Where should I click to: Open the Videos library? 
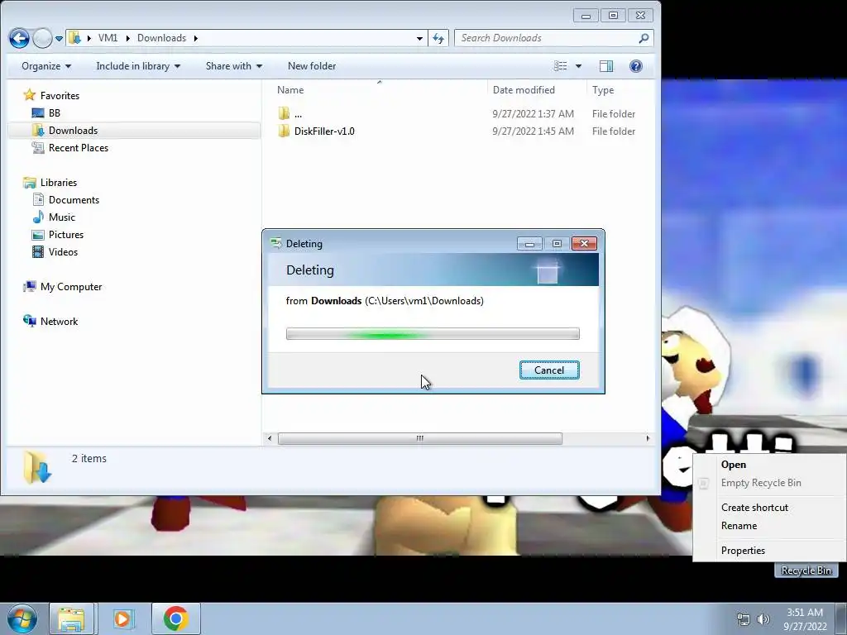click(x=63, y=252)
